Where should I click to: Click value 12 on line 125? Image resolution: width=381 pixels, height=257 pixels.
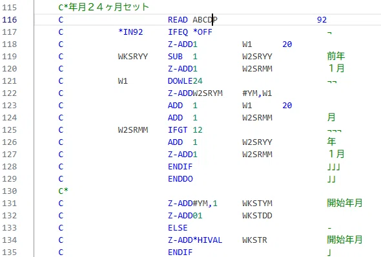click(198, 129)
